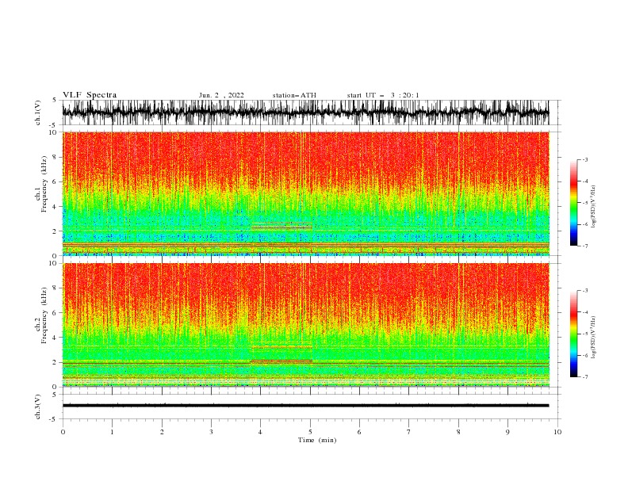Viewport: 628px width, 485px height.
Task: Click the "-3" tick on lower colorbar
Action: 585,291
